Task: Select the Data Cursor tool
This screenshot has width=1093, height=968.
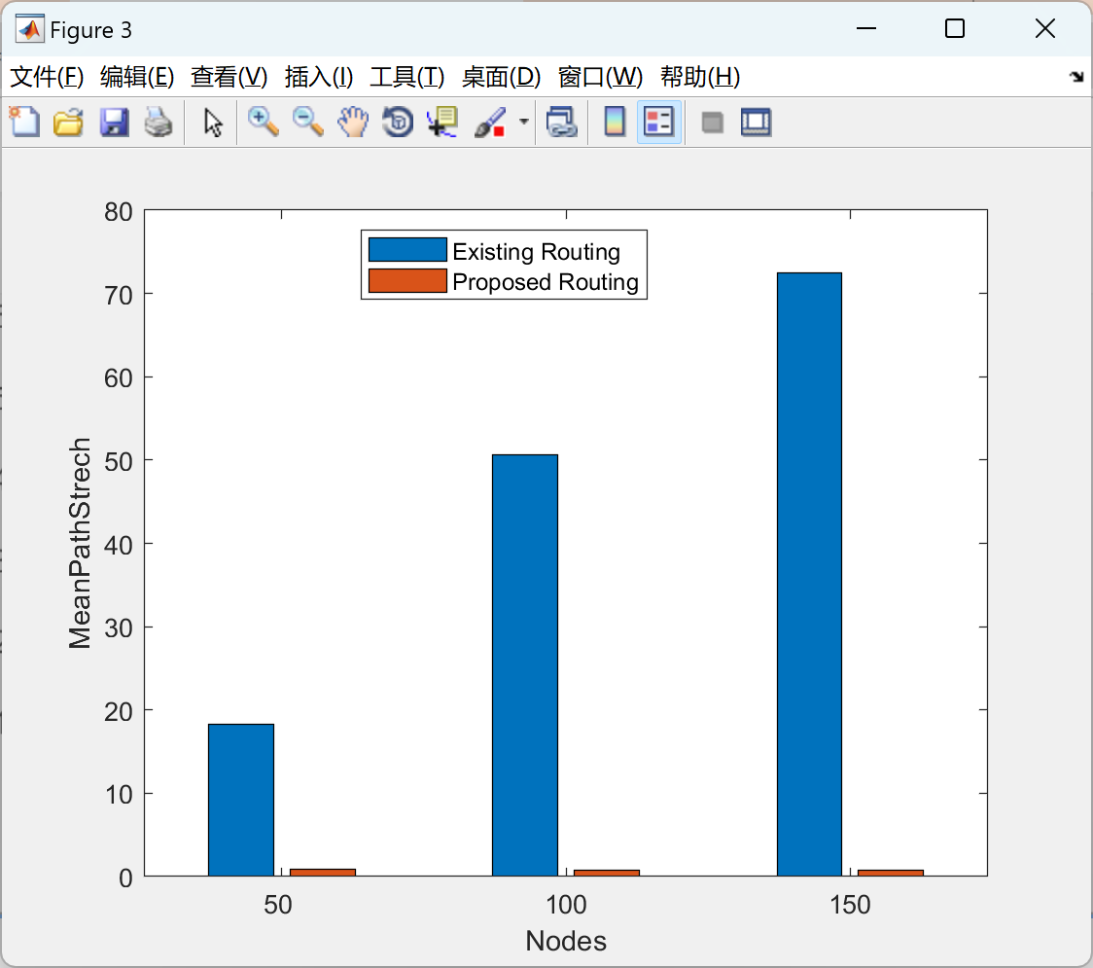Action: pyautogui.click(x=442, y=122)
